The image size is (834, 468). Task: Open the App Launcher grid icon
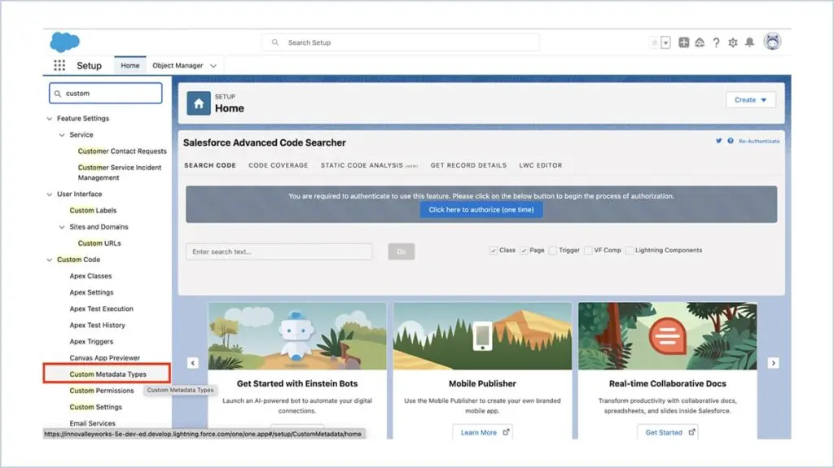[x=59, y=65]
